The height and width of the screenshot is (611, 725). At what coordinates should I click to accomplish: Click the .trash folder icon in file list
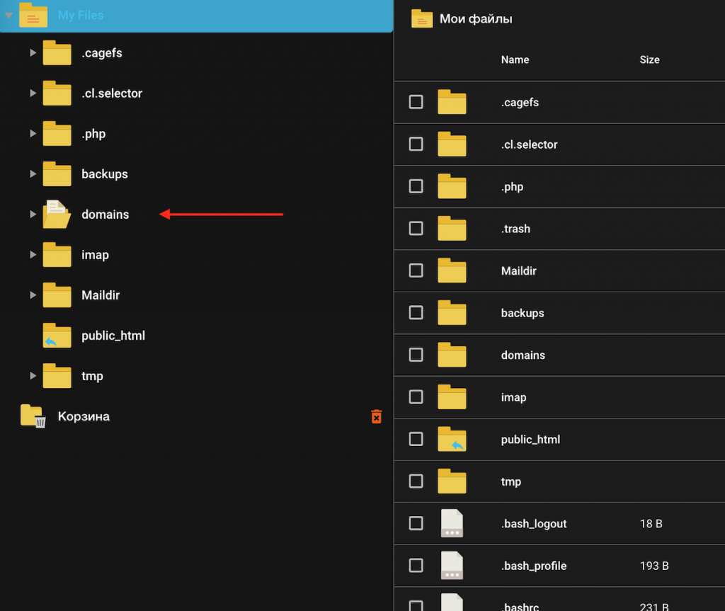click(452, 229)
